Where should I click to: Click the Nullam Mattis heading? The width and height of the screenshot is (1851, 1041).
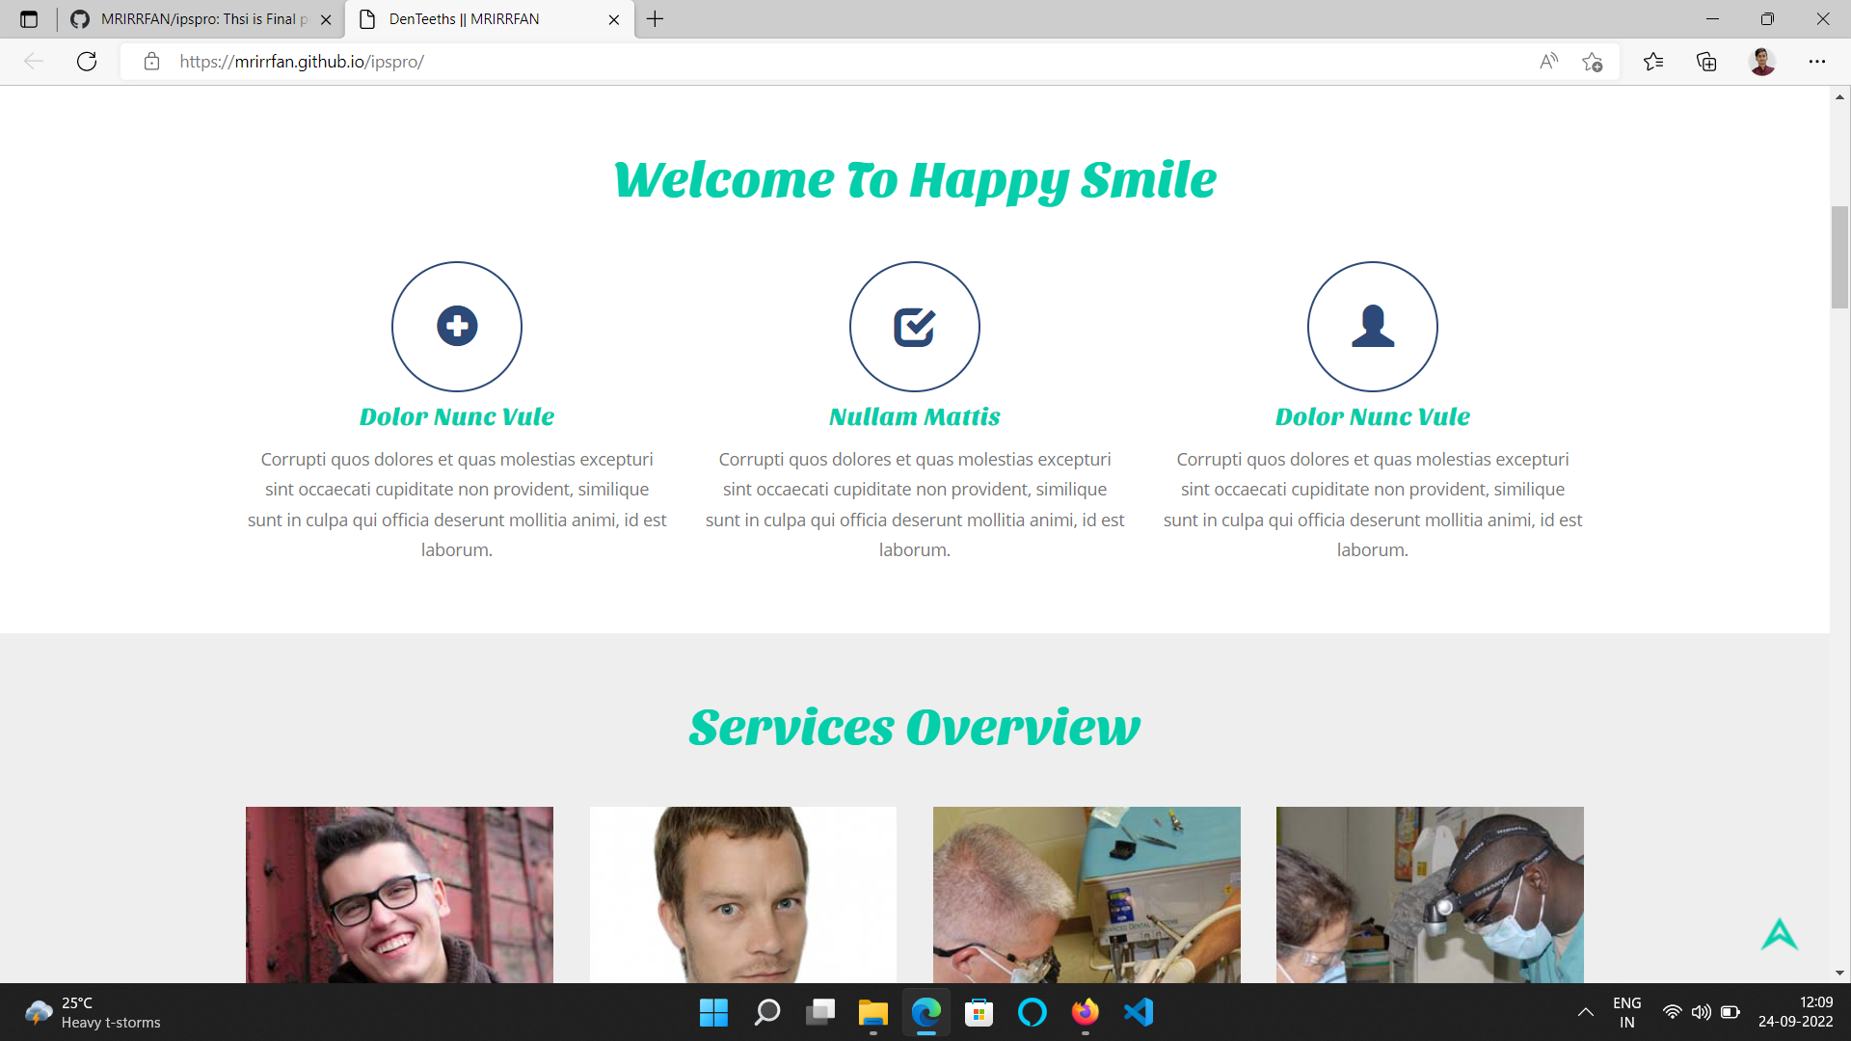coord(914,416)
